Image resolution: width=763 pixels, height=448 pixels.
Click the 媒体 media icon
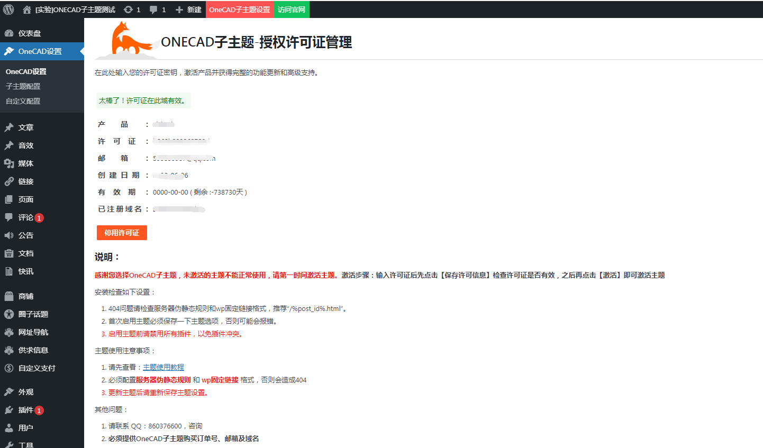(x=9, y=163)
